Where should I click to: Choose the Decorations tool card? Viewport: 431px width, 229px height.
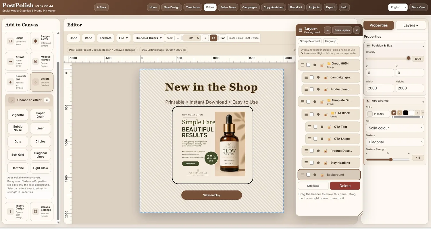pyautogui.click(x=17, y=82)
